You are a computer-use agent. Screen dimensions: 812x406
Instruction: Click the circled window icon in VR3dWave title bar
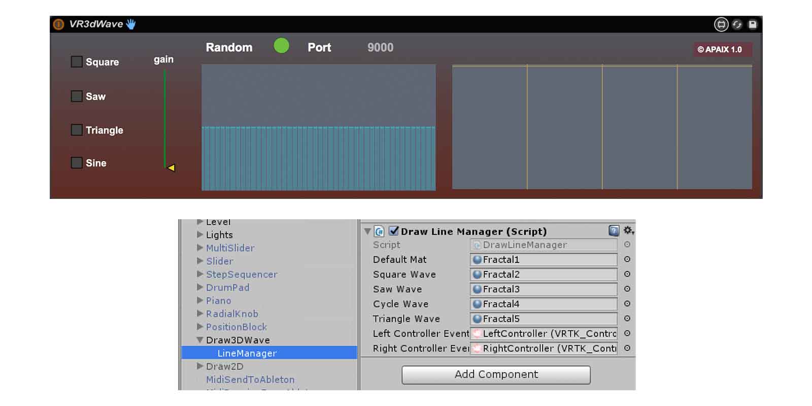click(x=721, y=24)
